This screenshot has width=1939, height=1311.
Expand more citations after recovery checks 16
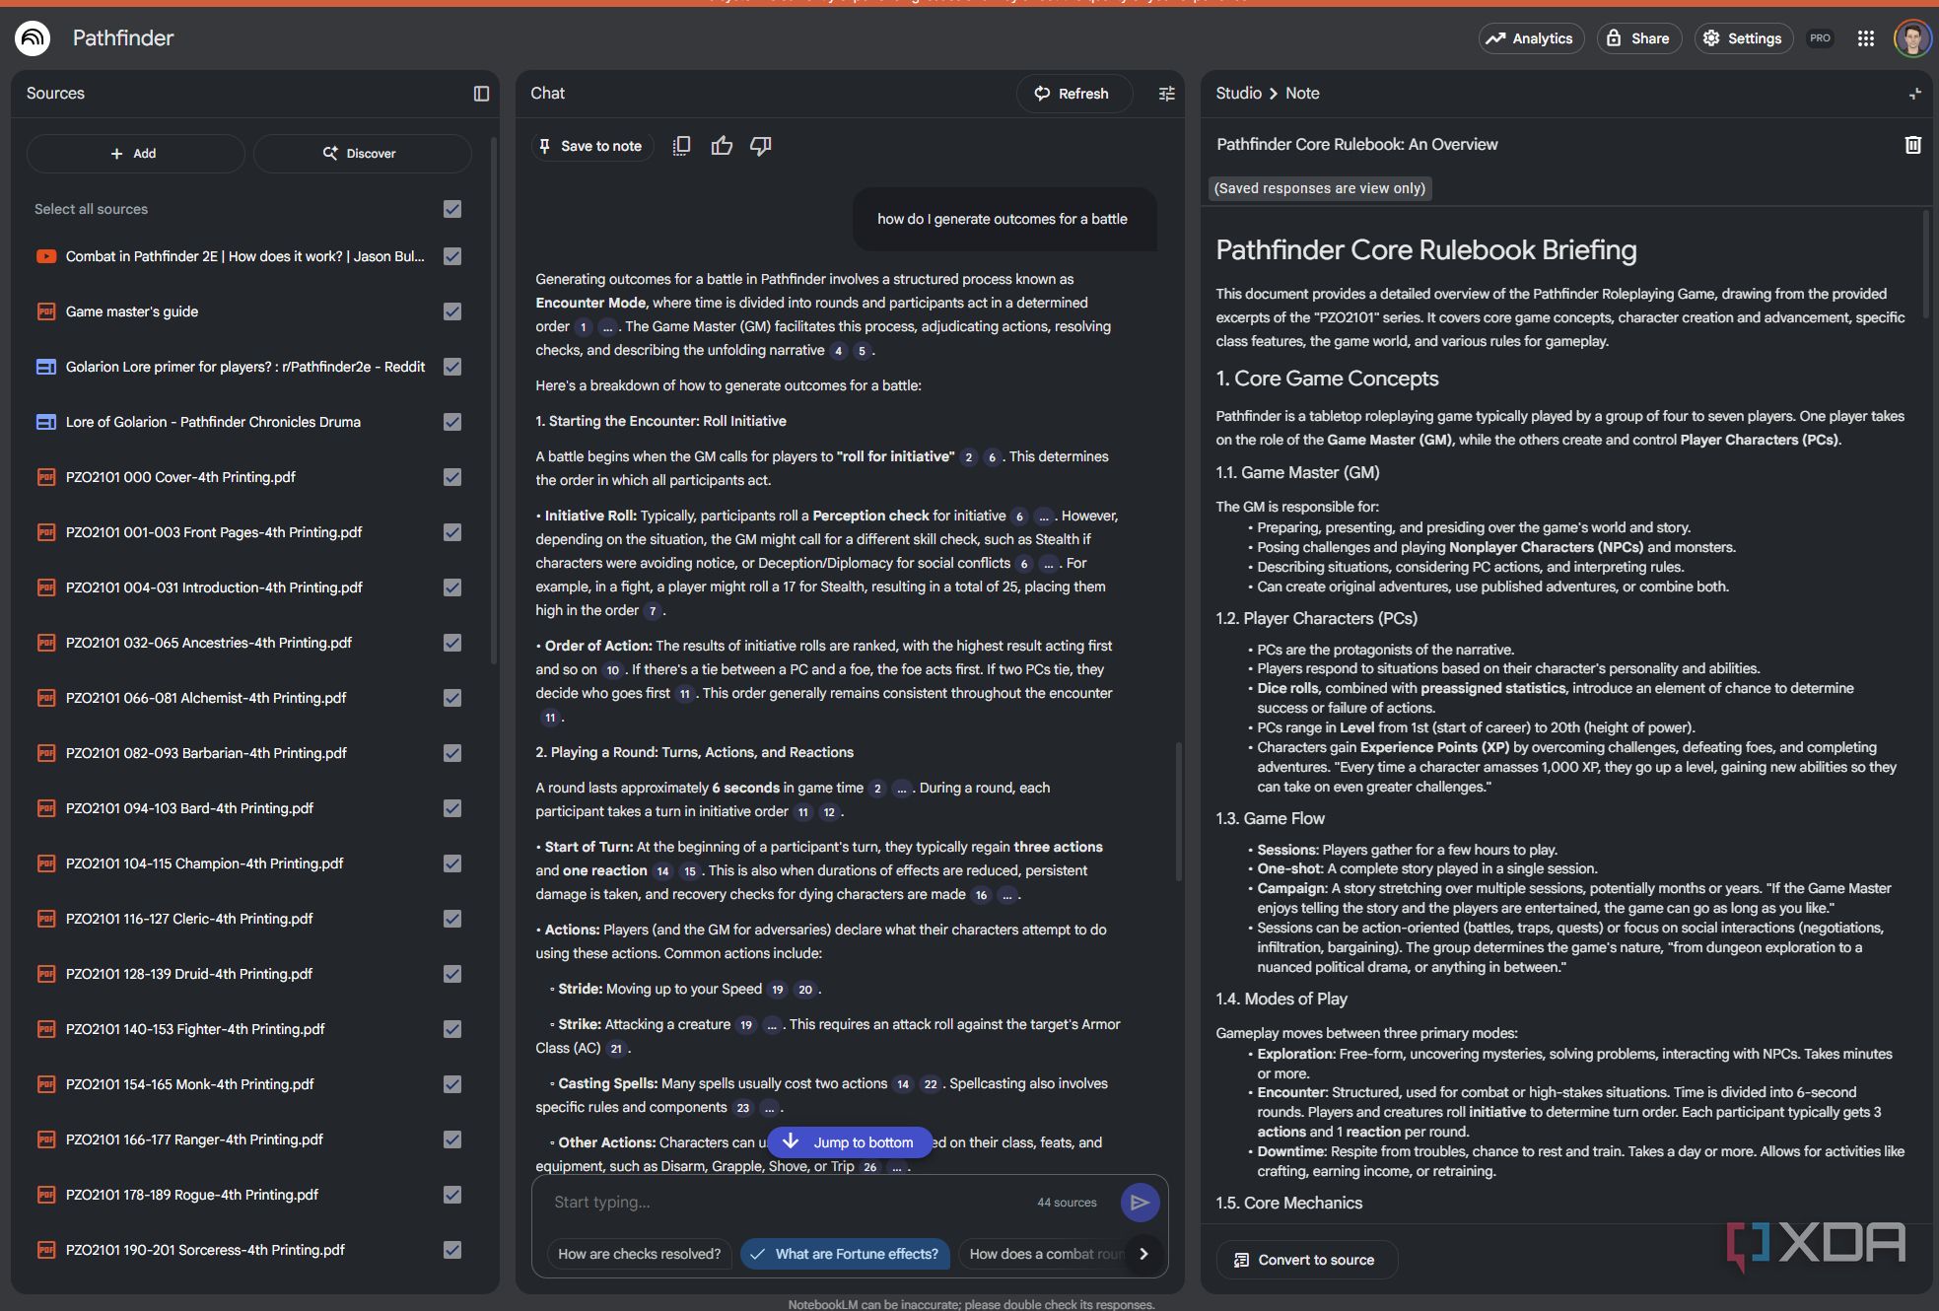click(x=1006, y=895)
